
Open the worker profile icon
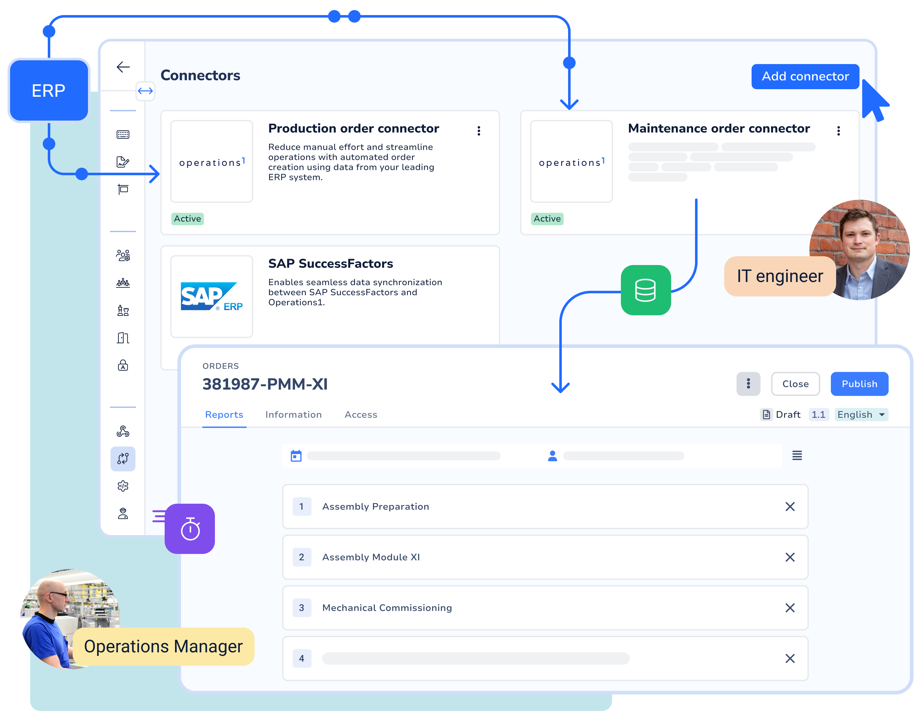click(123, 513)
